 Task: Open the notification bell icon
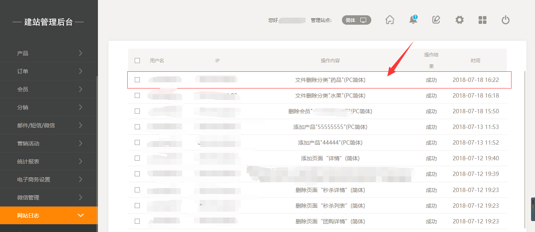pos(413,20)
